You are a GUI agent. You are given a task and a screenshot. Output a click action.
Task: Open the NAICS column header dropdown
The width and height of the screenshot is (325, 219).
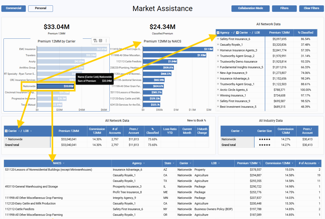64,163
